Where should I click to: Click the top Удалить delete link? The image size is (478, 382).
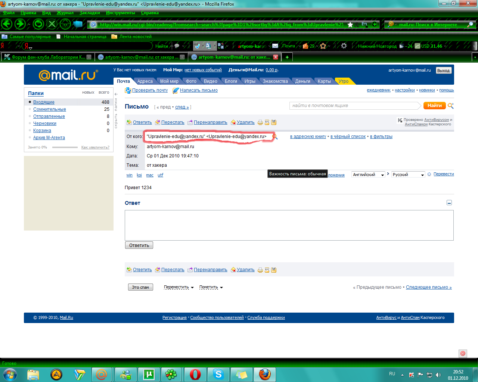click(x=246, y=122)
